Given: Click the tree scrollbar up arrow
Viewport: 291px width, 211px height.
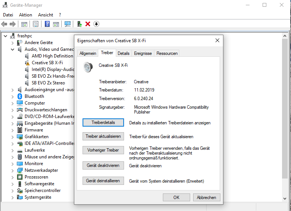Looking at the screenshot, I should 285,36.
